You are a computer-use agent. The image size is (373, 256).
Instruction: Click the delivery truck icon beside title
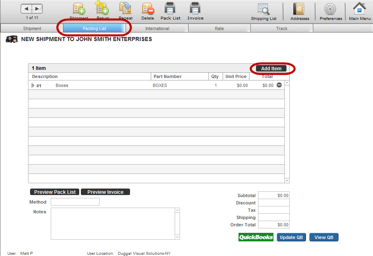click(x=12, y=39)
